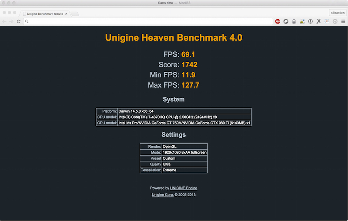Click the Mode: label cell
This screenshot has width=348, height=221.
pos(151,152)
